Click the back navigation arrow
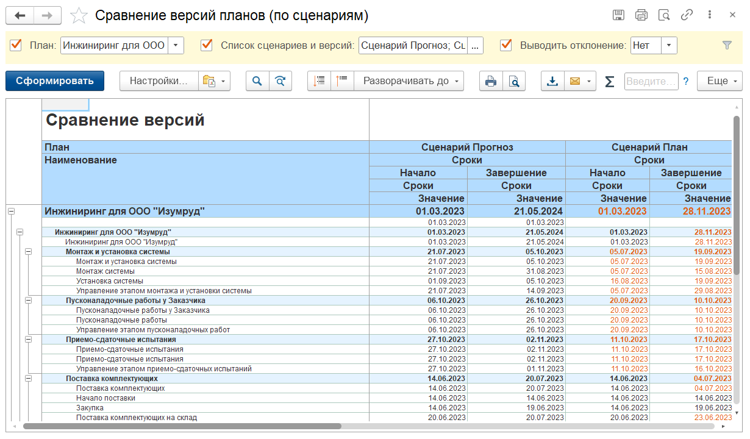This screenshot has width=750, height=439. (20, 15)
